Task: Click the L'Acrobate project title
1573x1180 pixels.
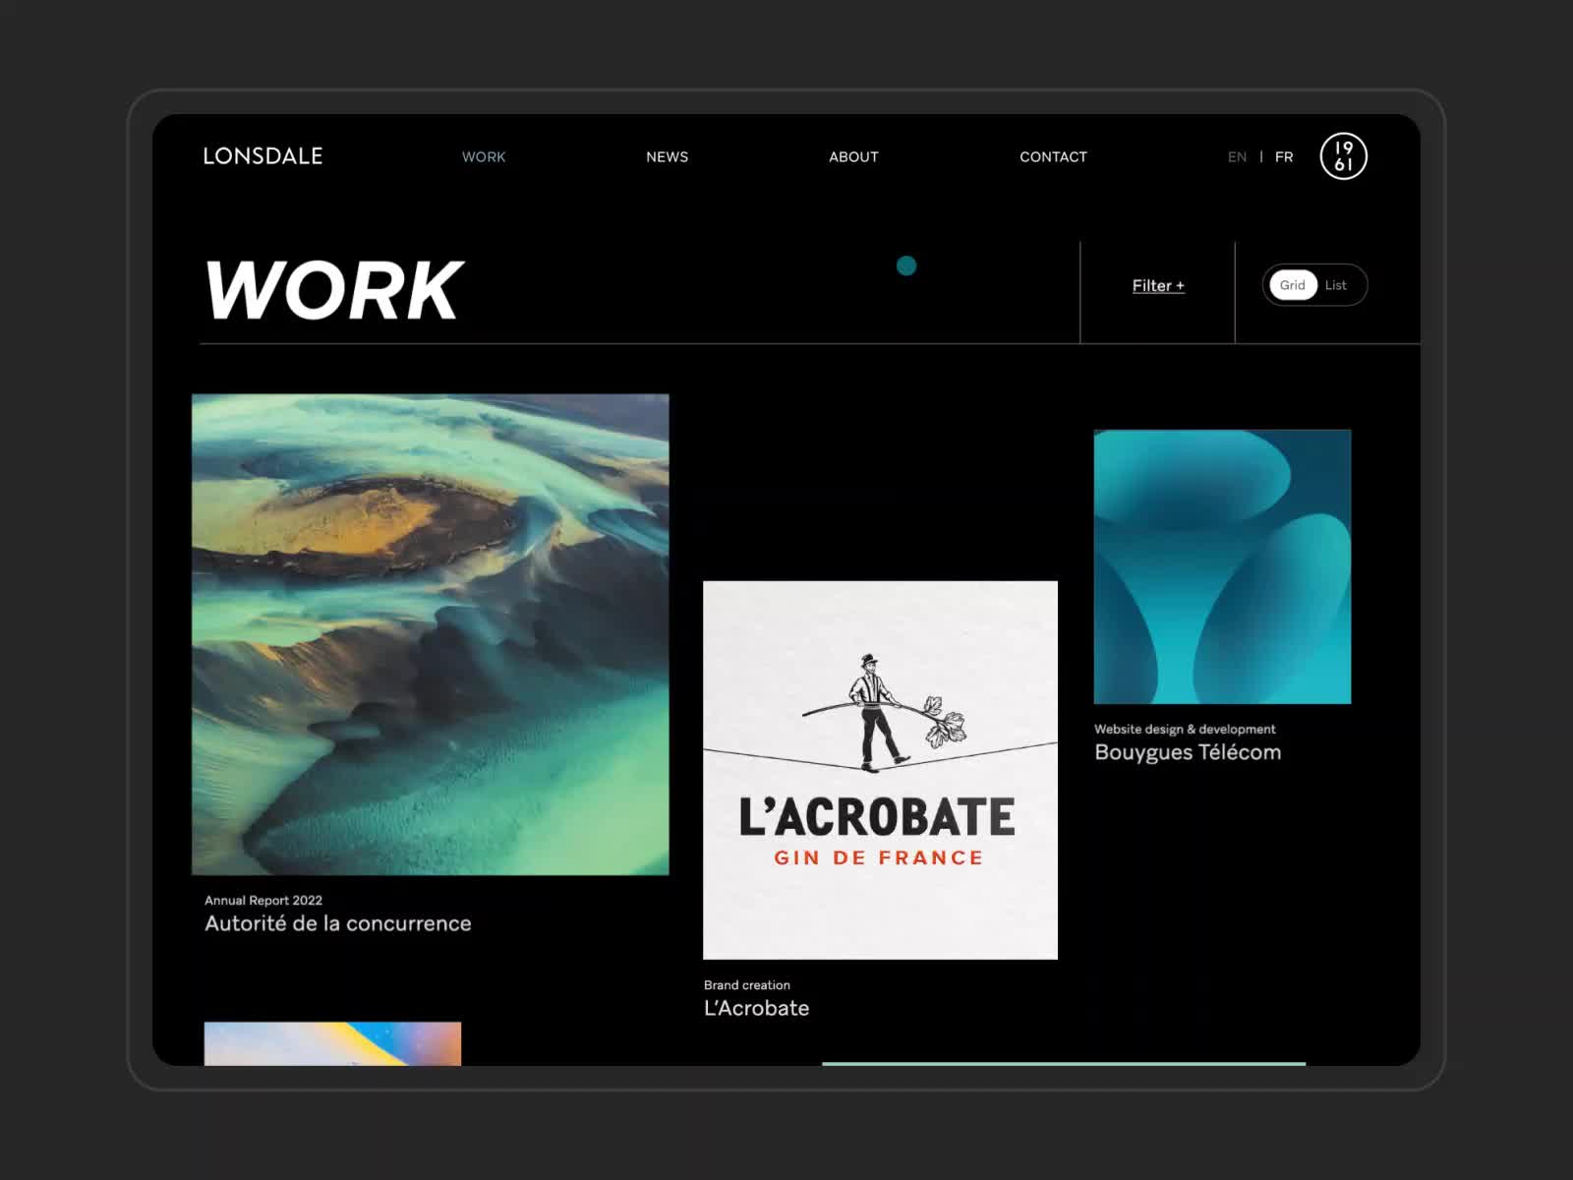Action: pos(756,1008)
